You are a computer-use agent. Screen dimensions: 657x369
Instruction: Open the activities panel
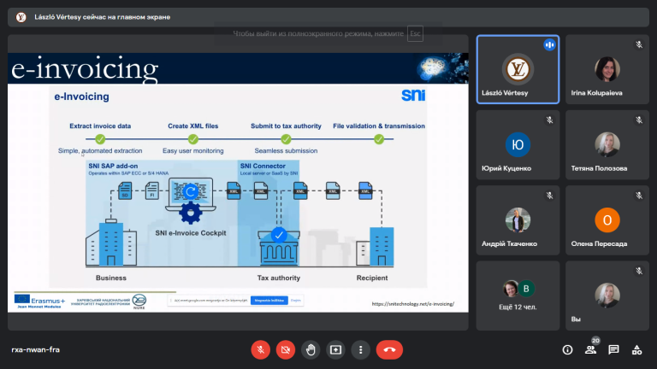tap(636, 349)
